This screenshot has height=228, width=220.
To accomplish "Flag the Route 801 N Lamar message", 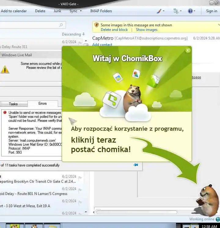I will (80, 190).
